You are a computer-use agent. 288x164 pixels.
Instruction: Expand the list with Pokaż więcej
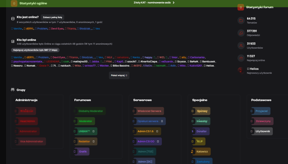(x=119, y=75)
